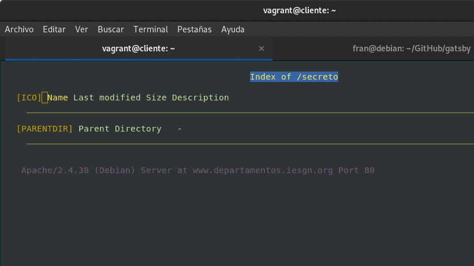Follow the Parent Directory link
The width and height of the screenshot is (474, 266).
click(x=120, y=129)
